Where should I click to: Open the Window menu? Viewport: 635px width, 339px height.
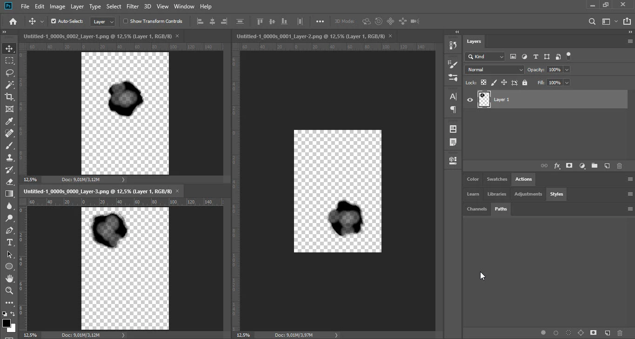tap(184, 7)
